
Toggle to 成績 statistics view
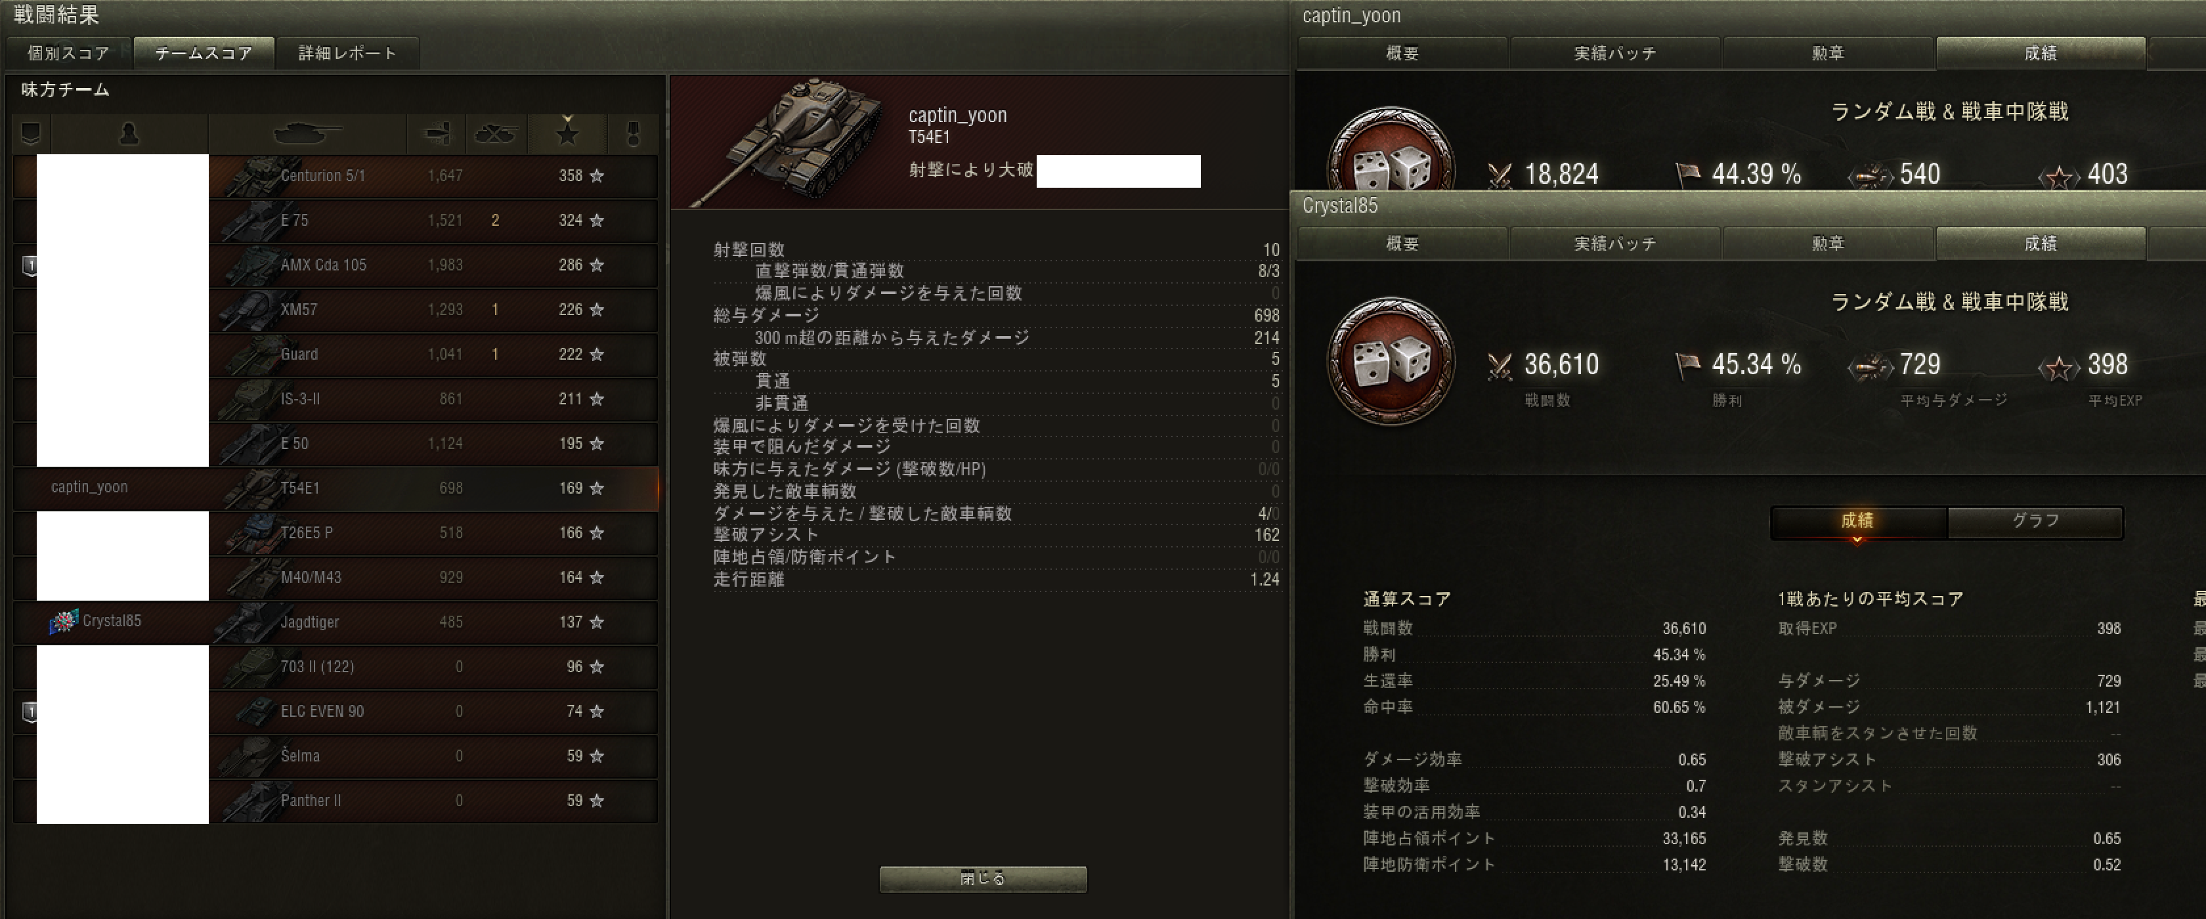click(x=1858, y=521)
